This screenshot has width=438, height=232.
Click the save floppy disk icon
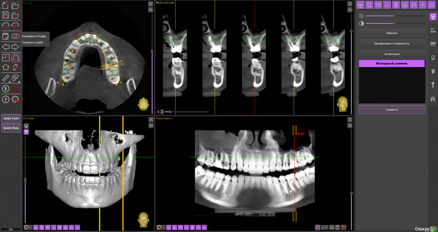click(5, 15)
